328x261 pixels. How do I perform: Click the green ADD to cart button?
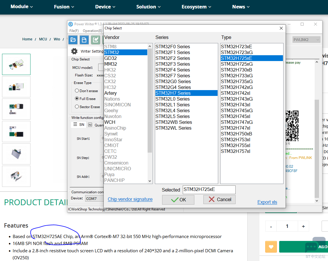click(304, 247)
